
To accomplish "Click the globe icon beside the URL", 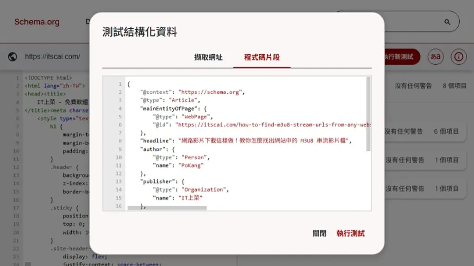I will coord(12,56).
